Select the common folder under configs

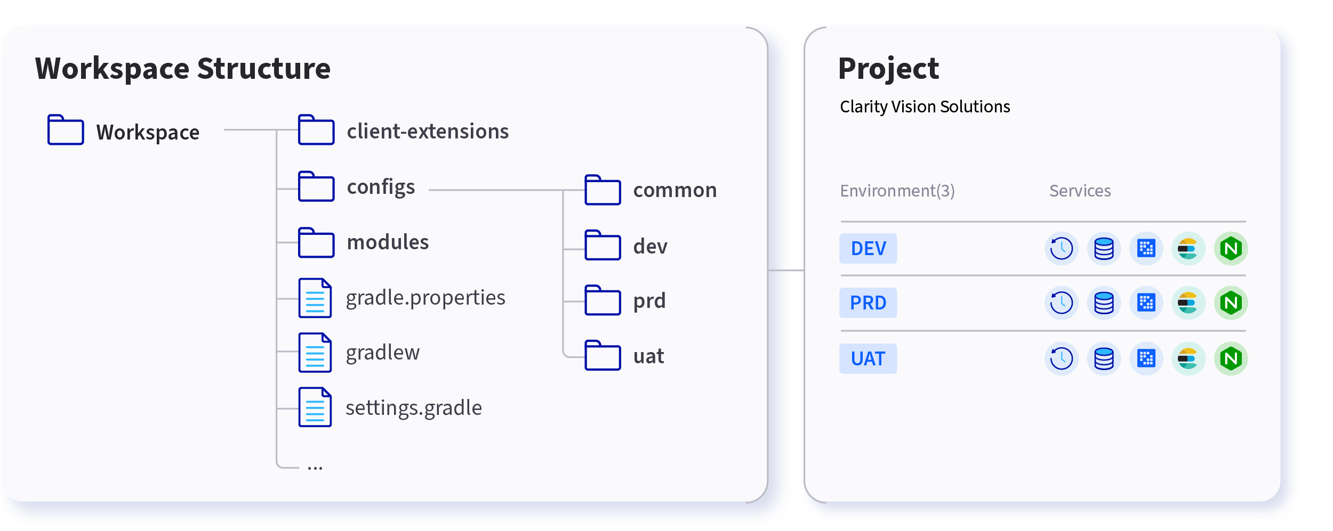pos(651,190)
